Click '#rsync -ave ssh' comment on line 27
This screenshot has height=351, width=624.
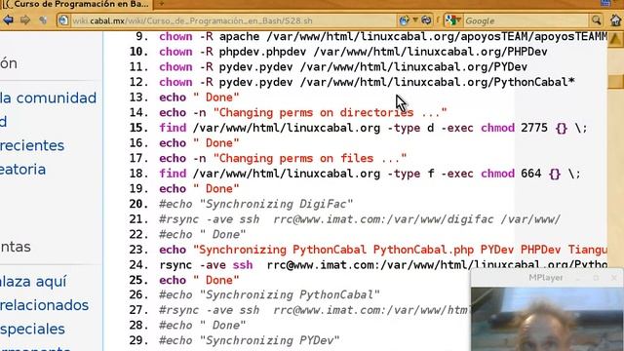pos(210,310)
